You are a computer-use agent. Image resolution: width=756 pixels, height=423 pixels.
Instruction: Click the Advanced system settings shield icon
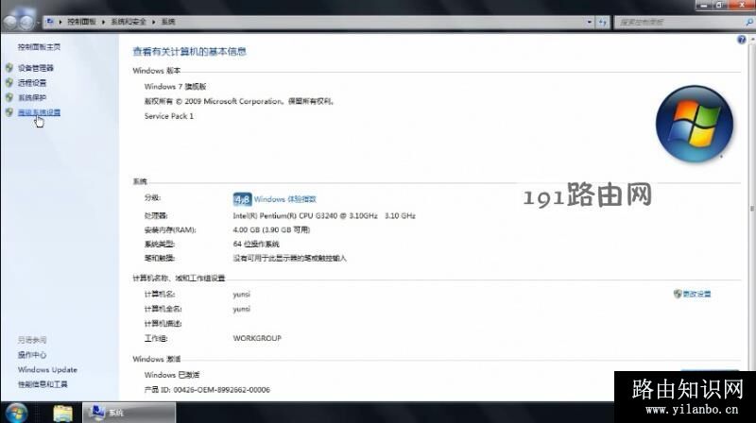[9, 112]
